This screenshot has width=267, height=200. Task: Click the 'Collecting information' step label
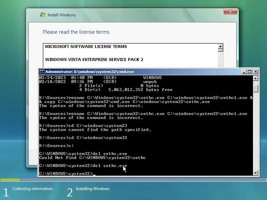(32, 189)
